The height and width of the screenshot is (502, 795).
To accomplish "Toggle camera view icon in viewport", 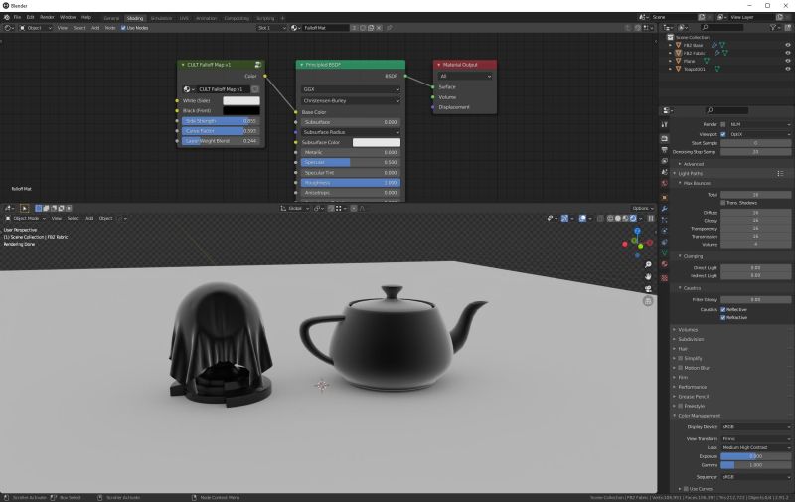I will coord(648,289).
